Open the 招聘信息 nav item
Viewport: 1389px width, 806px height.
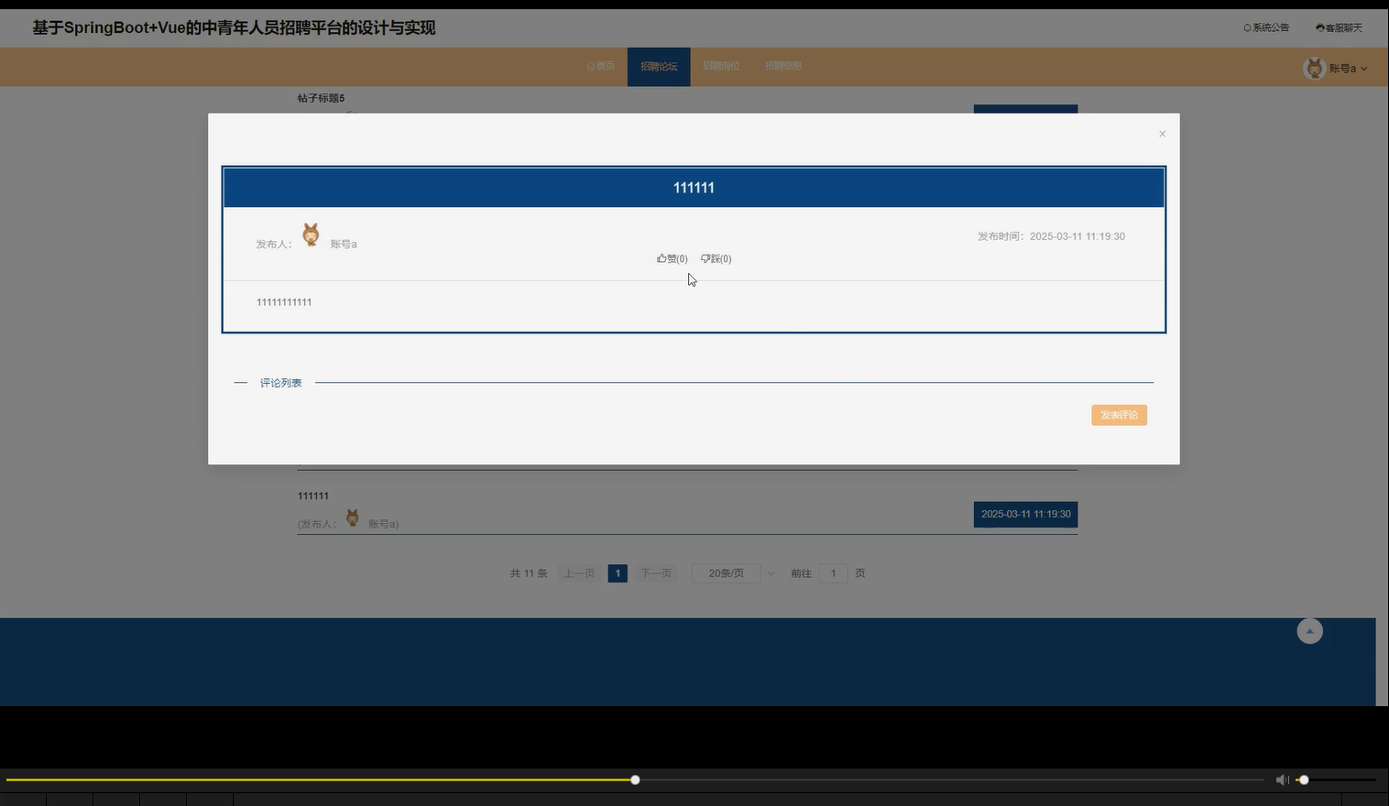(783, 66)
